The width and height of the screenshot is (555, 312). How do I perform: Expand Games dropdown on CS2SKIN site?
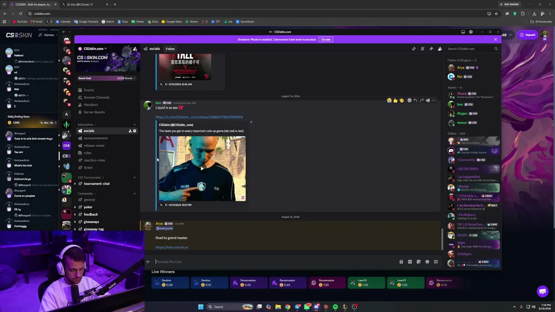coord(49,35)
